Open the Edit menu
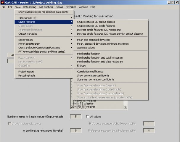This screenshot has width=180, height=142. pos(10,7)
